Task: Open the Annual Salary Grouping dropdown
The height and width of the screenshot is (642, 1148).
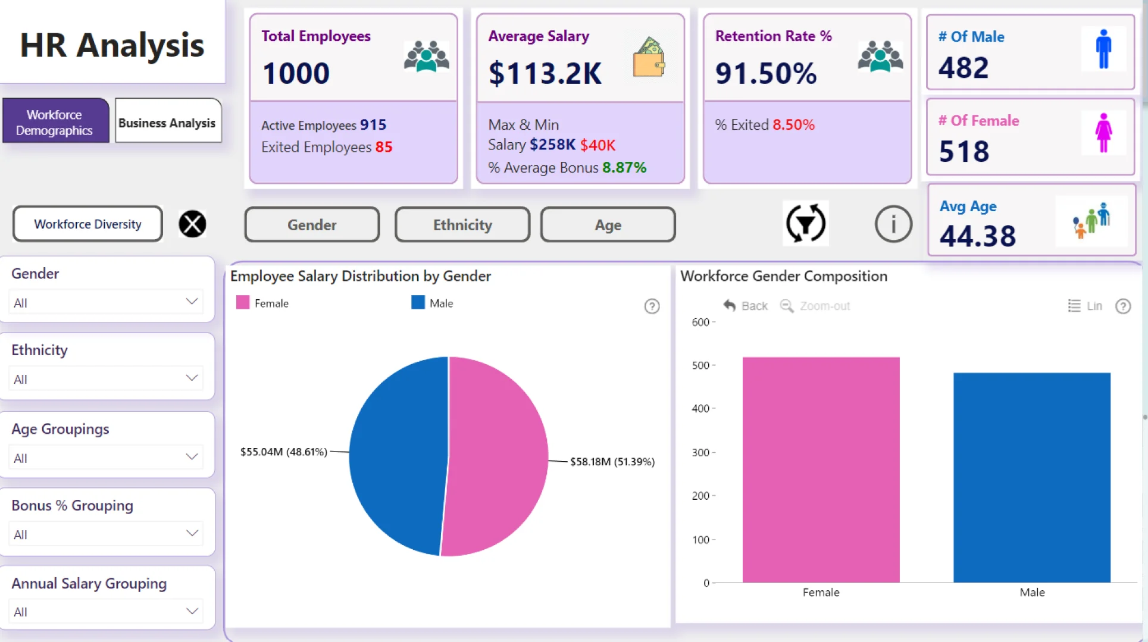Action: coord(106,611)
